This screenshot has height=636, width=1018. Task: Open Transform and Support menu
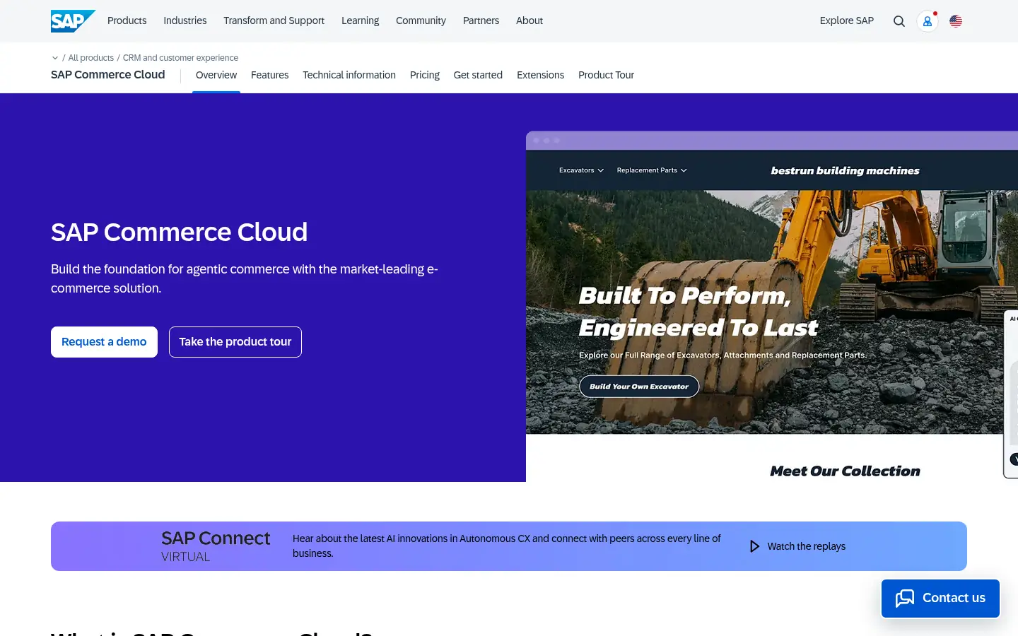(x=274, y=20)
